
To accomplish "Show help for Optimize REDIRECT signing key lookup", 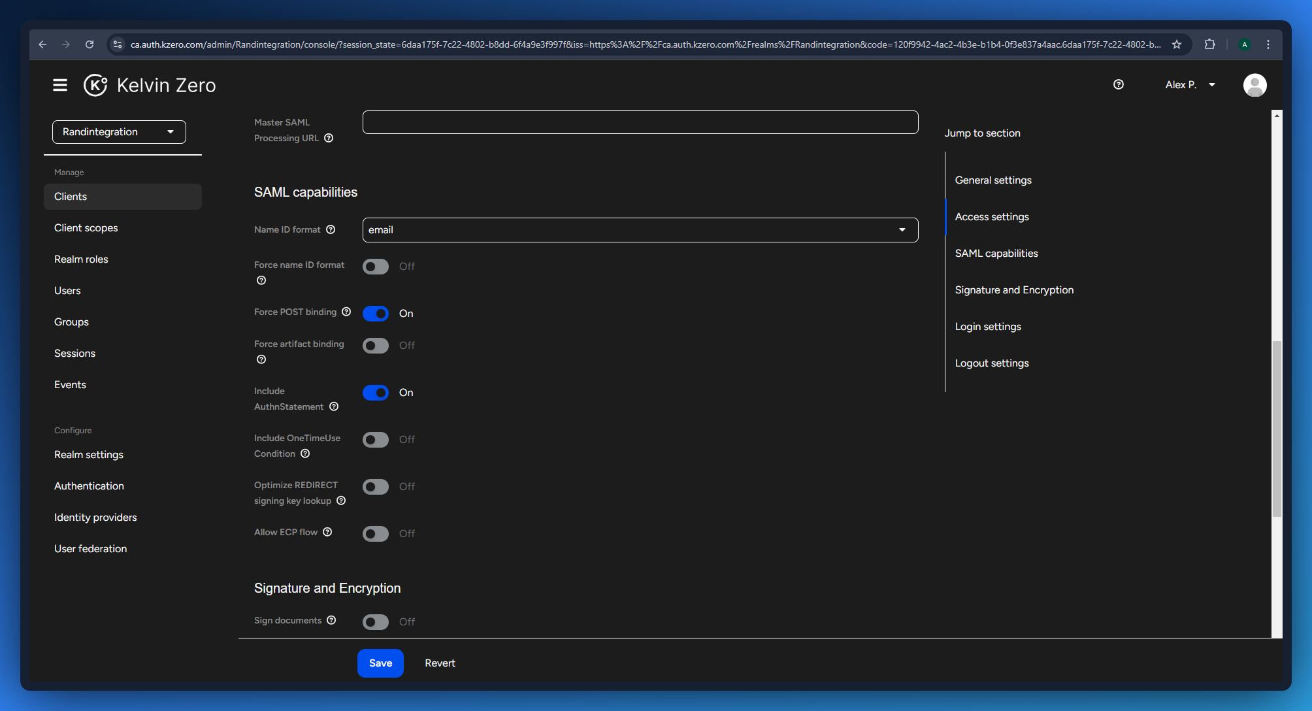I will (x=341, y=501).
